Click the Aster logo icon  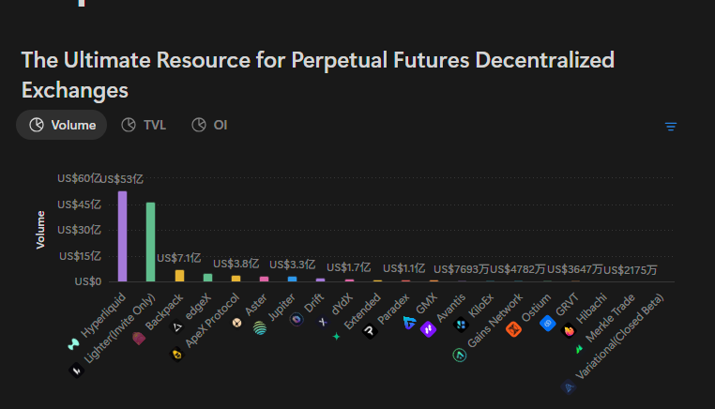tap(236, 323)
